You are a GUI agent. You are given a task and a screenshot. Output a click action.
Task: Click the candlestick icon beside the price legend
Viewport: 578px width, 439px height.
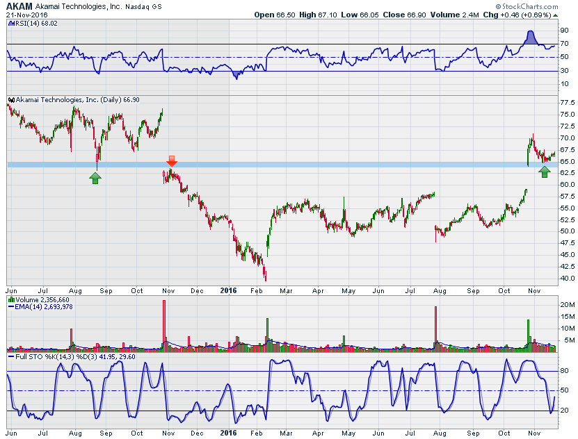point(10,100)
